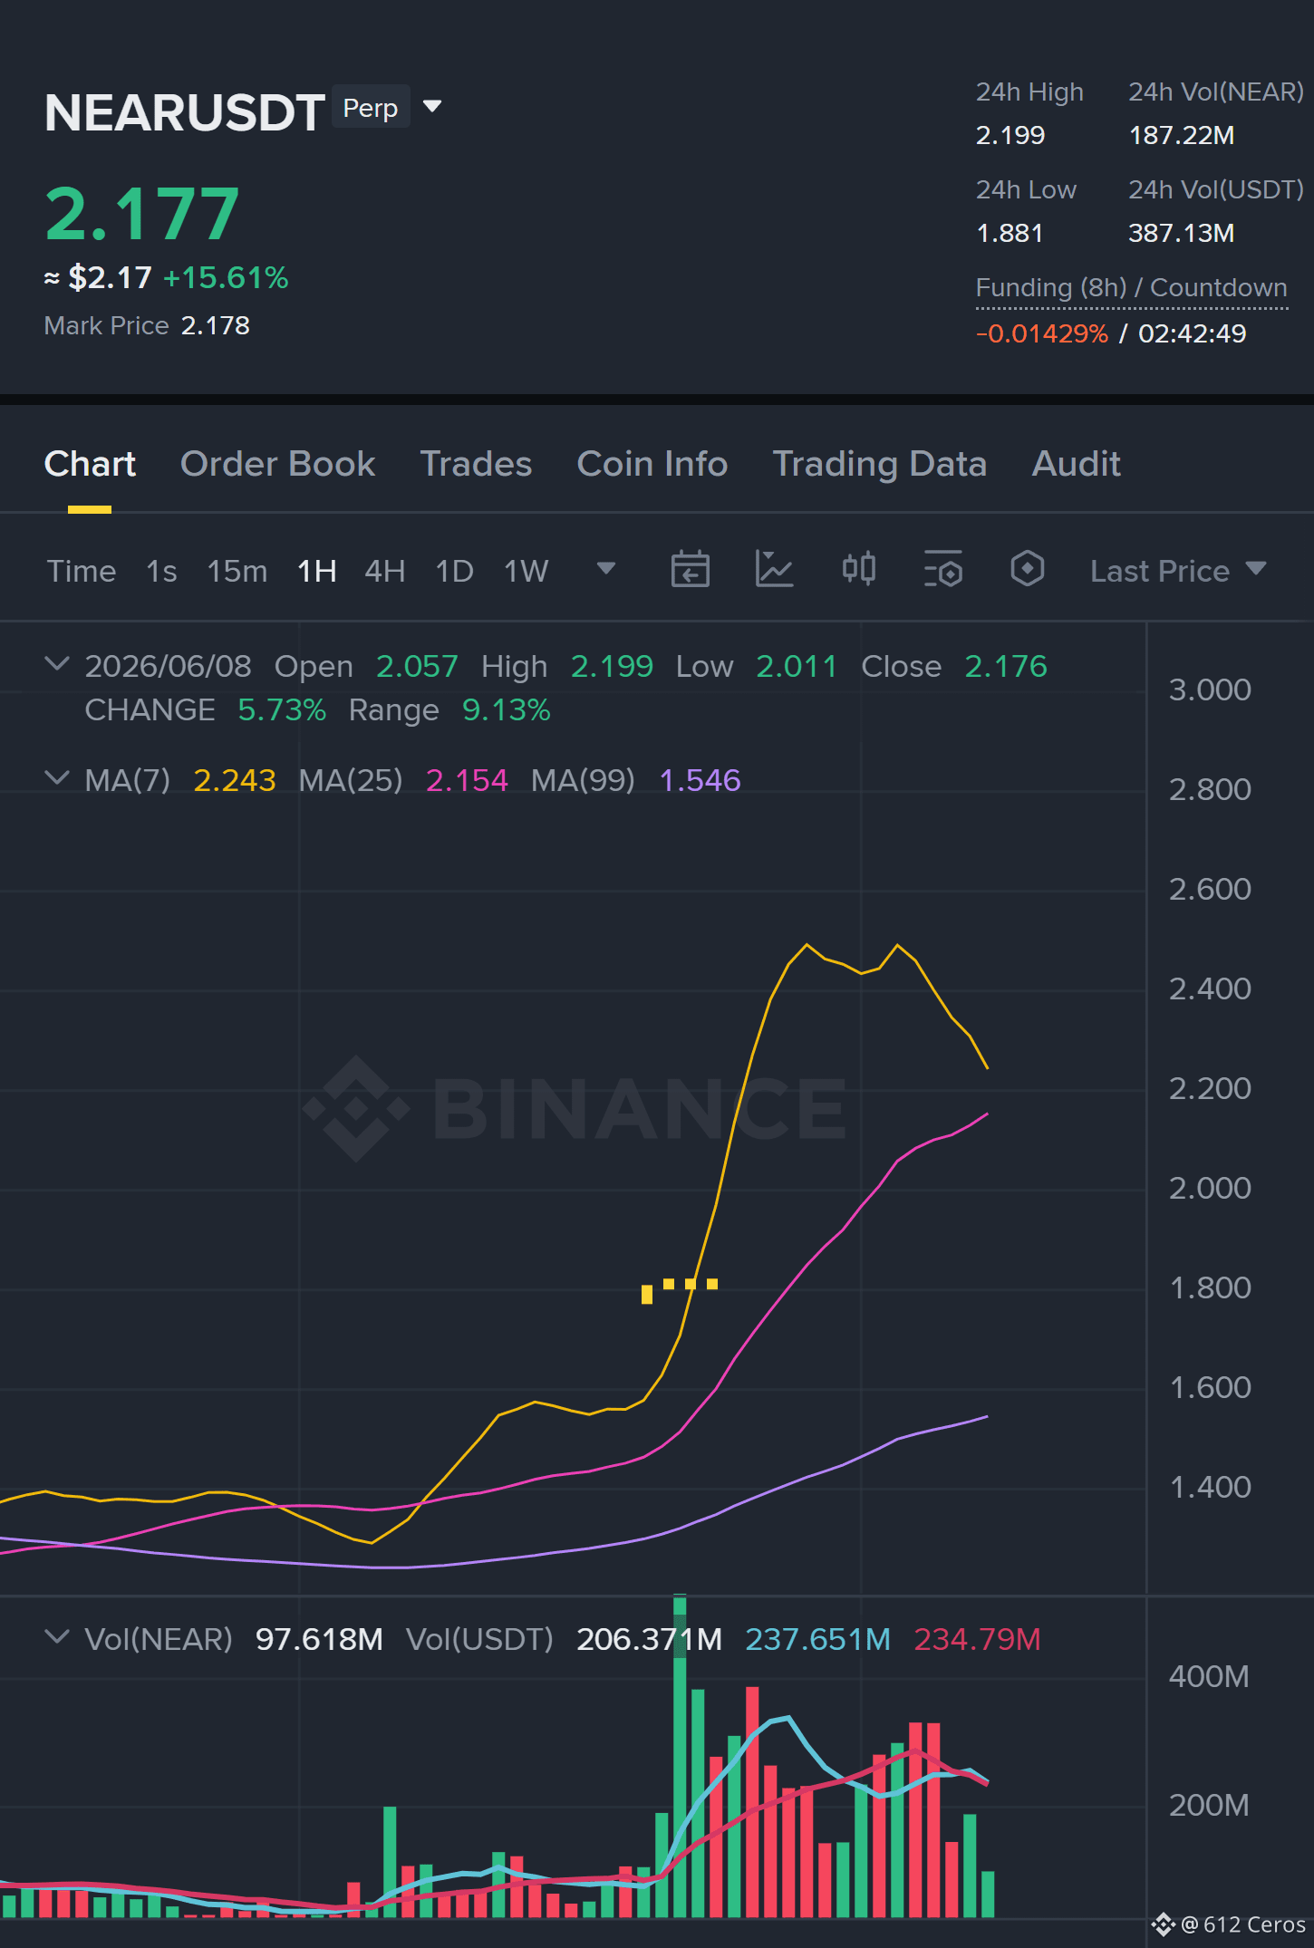Image resolution: width=1314 pixels, height=1948 pixels.
Task: Switch to the Order Book tab
Action: [x=277, y=464]
